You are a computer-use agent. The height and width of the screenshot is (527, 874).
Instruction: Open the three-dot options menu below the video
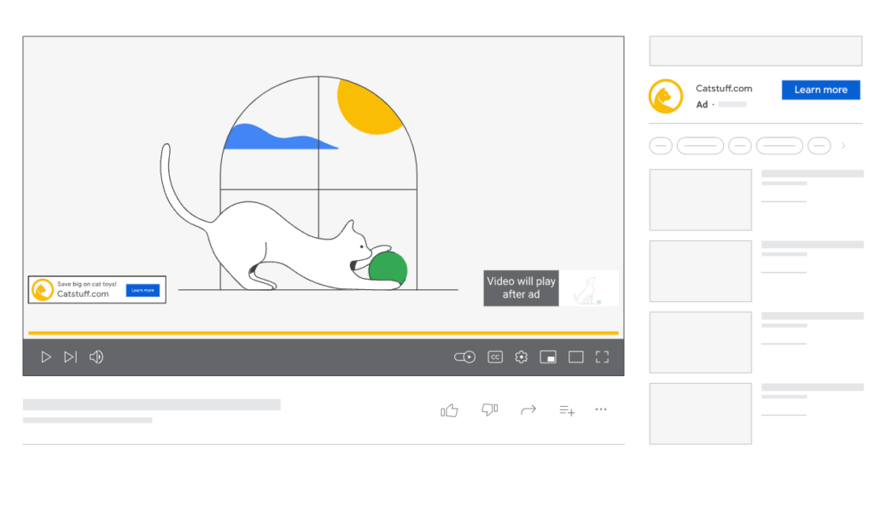point(601,409)
